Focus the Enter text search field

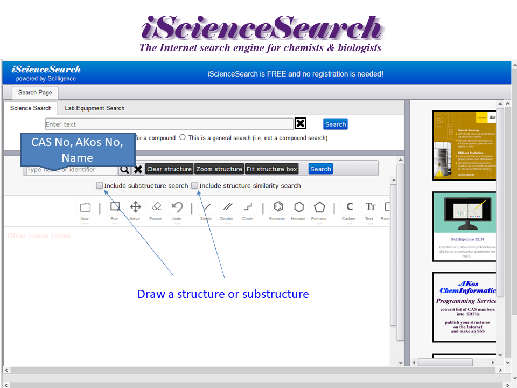[x=169, y=124]
